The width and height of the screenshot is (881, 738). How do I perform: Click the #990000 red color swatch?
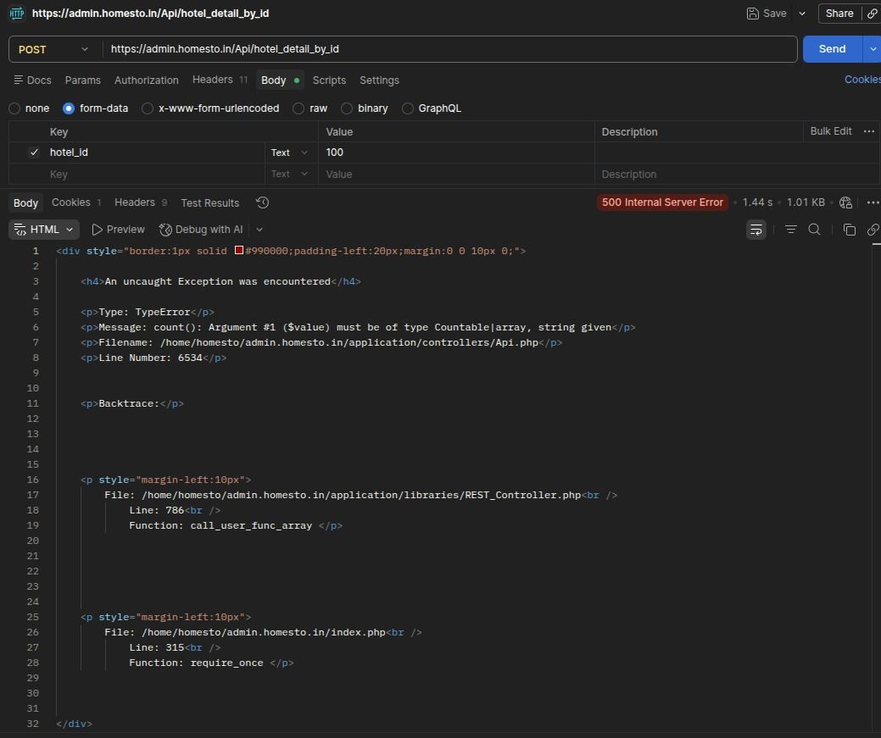[239, 251]
